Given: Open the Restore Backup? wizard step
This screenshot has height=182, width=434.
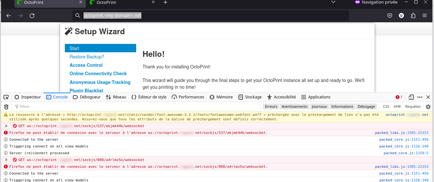Looking at the screenshot, I should [87, 57].
